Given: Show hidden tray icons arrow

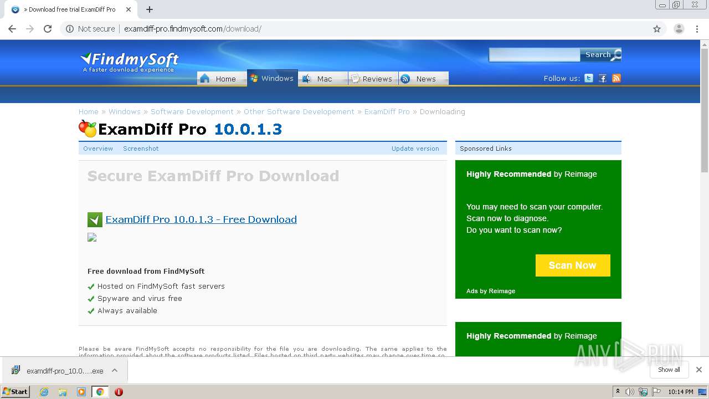Looking at the screenshot, I should [618, 392].
